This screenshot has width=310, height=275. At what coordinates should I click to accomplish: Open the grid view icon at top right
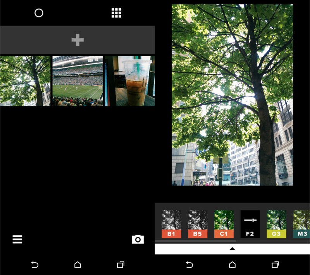(x=116, y=13)
